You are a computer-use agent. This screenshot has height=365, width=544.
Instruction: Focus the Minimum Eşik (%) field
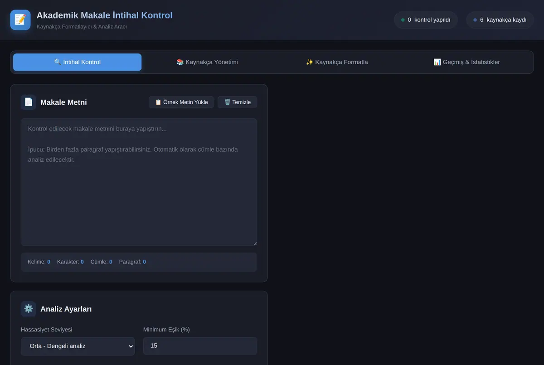tap(200, 346)
